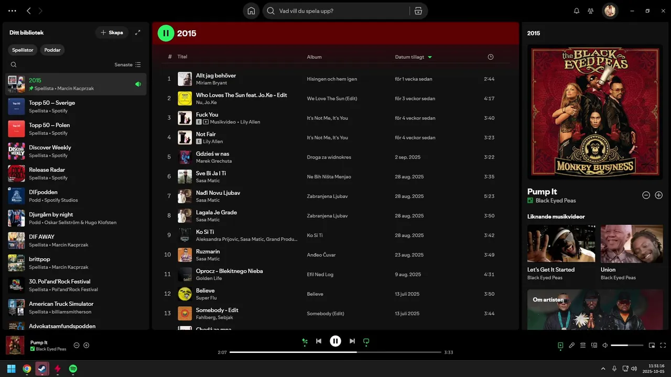Open the Senaste sort options dropdown
Image resolution: width=671 pixels, height=377 pixels.
(x=128, y=65)
